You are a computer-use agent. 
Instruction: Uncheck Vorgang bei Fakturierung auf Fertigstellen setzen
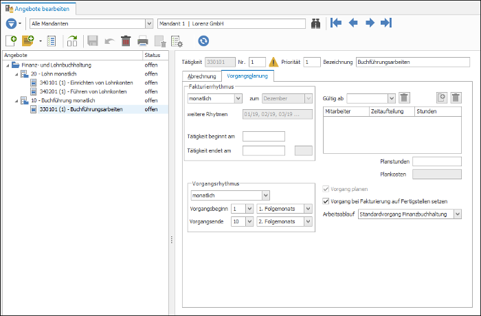click(326, 201)
